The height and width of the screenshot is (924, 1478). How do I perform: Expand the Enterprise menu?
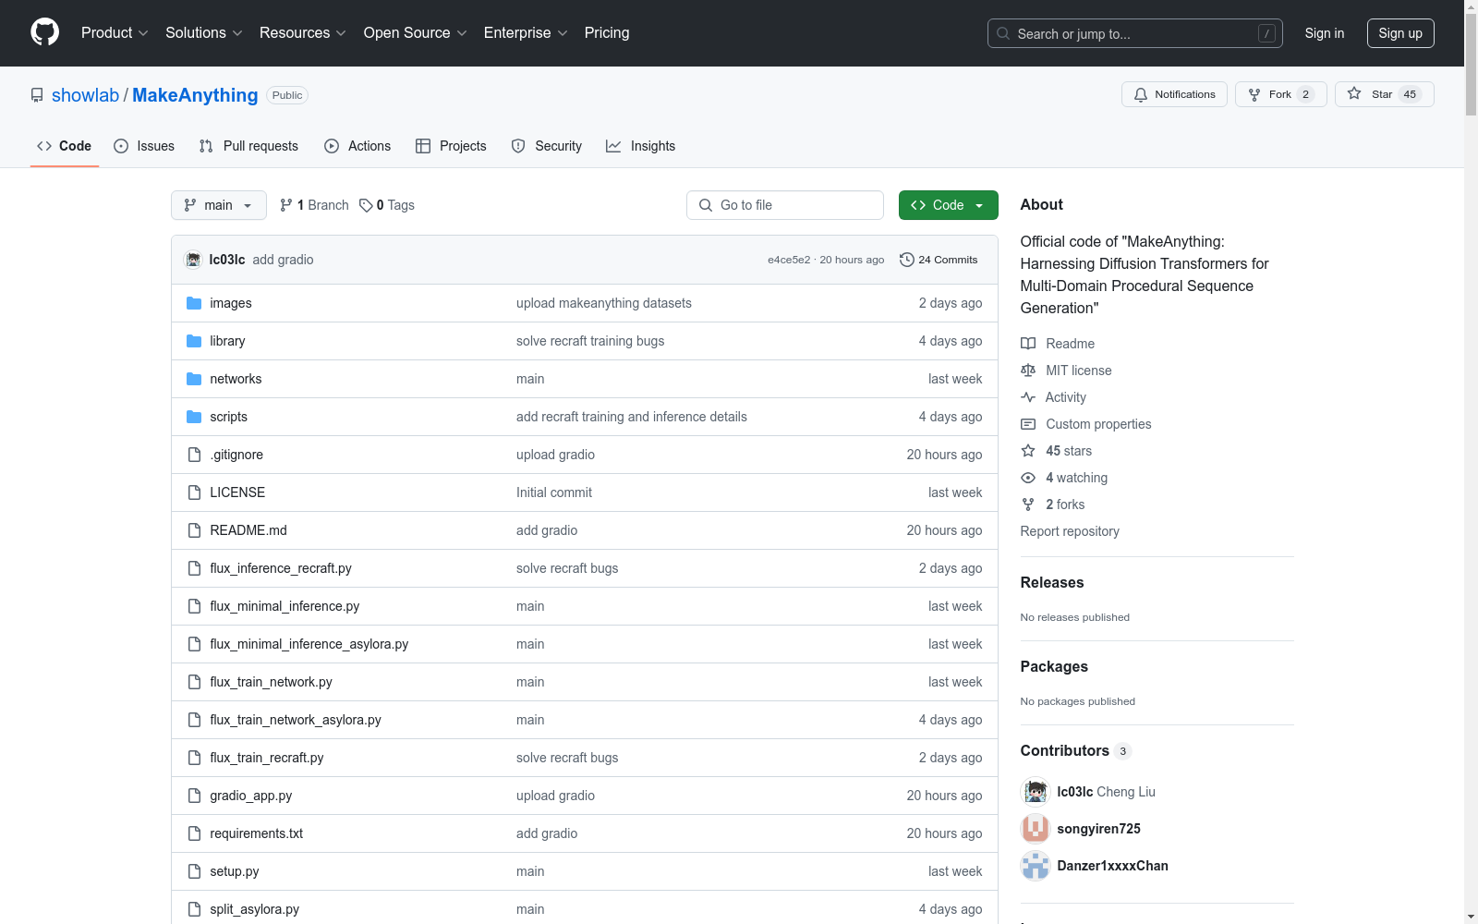coord(526,33)
